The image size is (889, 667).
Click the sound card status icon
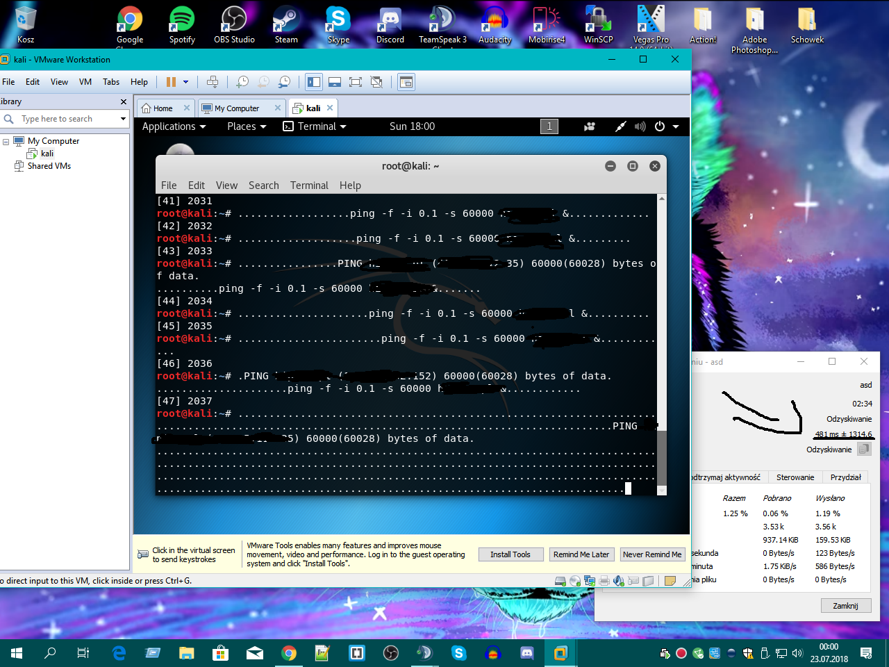(619, 581)
